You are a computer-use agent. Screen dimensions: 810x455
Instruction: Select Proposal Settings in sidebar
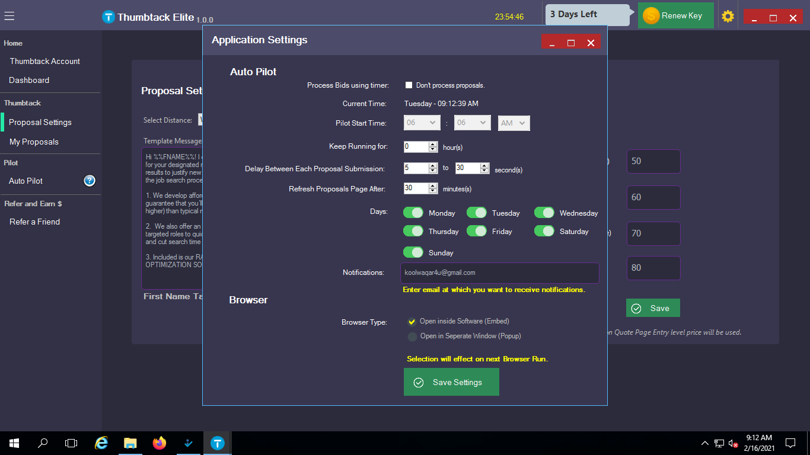(x=40, y=122)
